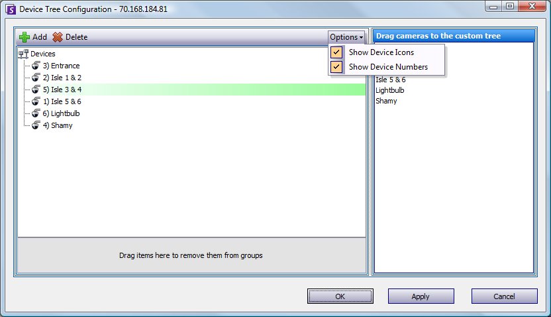Screen dimensions: 551x317
Task: Click the Apply button
Action: coord(421,296)
